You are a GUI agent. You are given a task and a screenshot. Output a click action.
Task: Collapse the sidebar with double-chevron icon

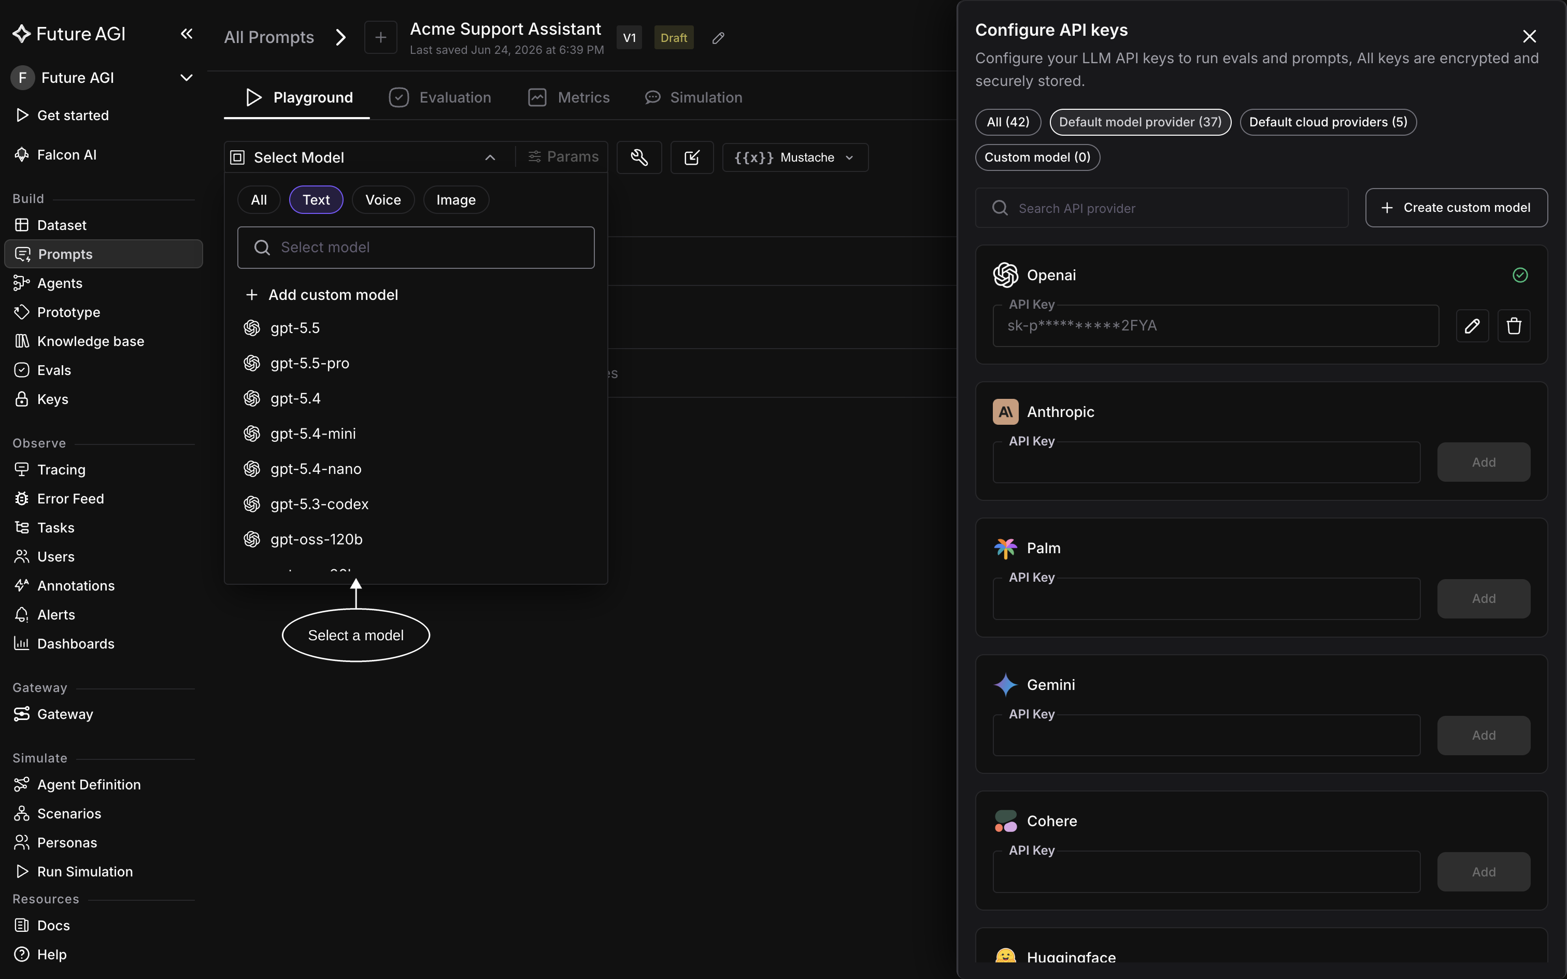tap(187, 34)
